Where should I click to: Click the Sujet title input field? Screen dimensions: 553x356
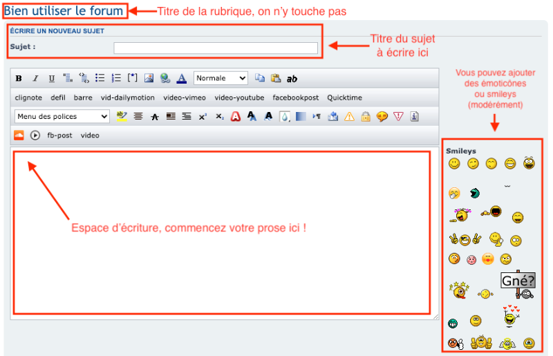(x=216, y=48)
